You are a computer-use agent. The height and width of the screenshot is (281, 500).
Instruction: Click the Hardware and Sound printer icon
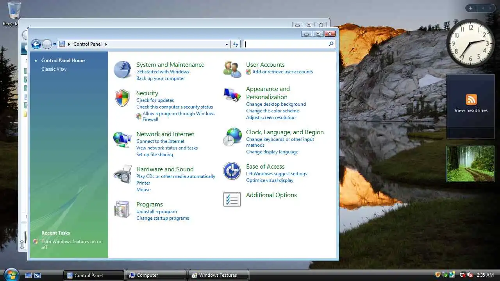tap(122, 174)
